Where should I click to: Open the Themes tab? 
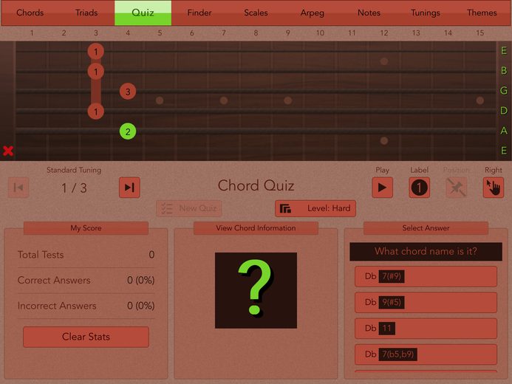click(482, 13)
